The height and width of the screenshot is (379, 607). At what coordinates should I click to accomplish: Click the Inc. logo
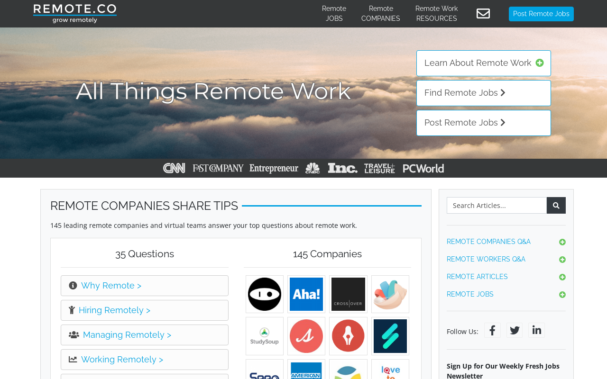pyautogui.click(x=342, y=168)
